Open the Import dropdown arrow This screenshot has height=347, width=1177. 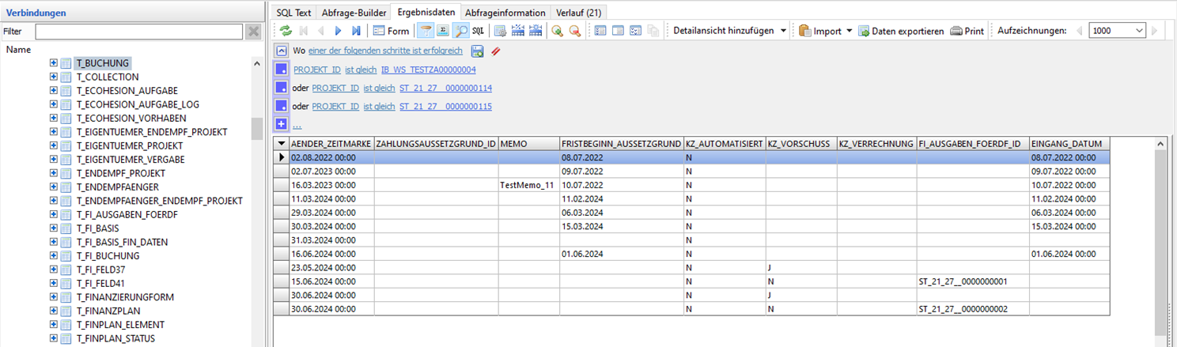pyautogui.click(x=850, y=31)
